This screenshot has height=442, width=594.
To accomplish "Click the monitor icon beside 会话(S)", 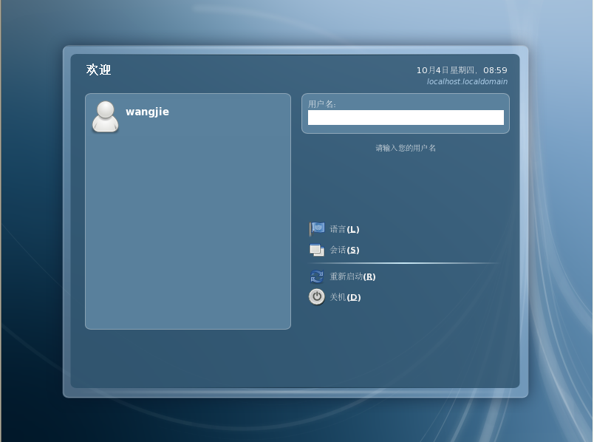I will 318,249.
